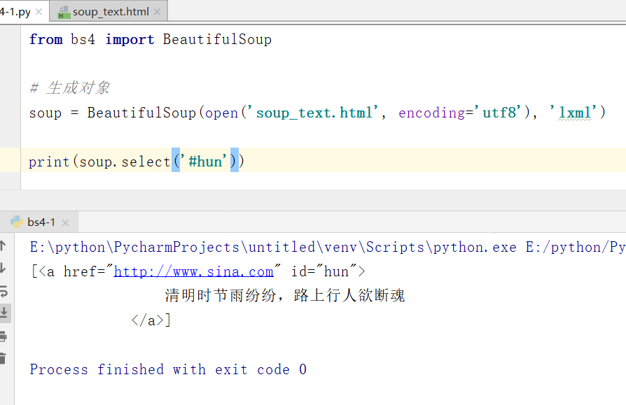Click 'Process finished with exit code 0'
The width and height of the screenshot is (626, 405).
[169, 369]
